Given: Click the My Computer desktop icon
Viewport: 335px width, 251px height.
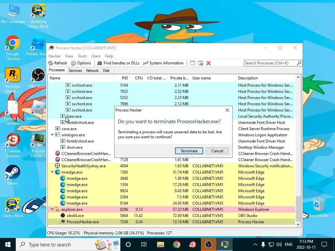Looking at the screenshot, I should (x=13, y=14).
